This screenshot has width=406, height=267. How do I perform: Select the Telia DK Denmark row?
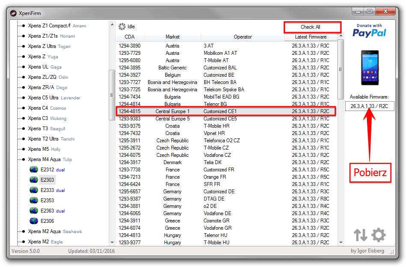(226, 162)
